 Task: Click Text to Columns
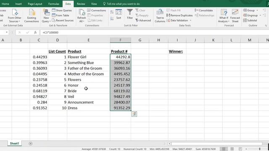160,16
